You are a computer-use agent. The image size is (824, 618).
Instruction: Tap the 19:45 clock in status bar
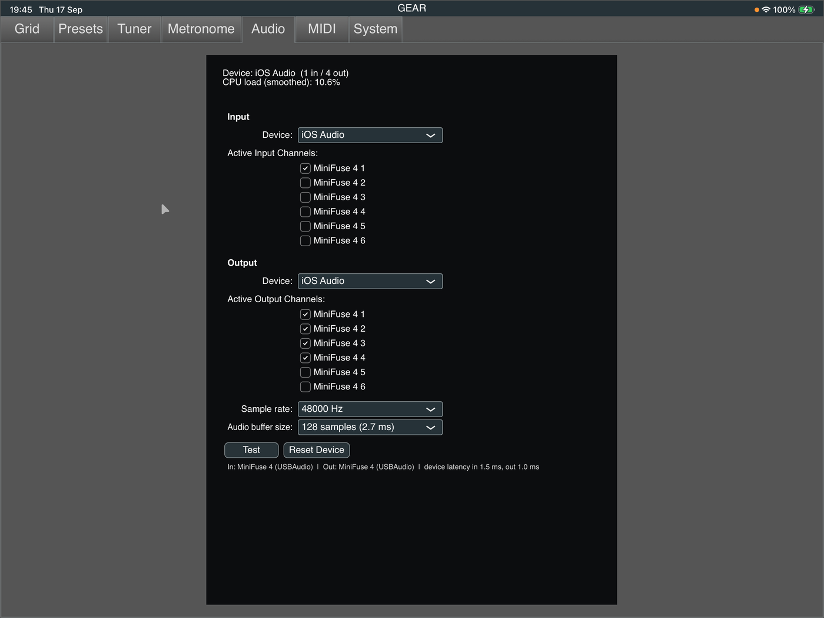point(21,9)
